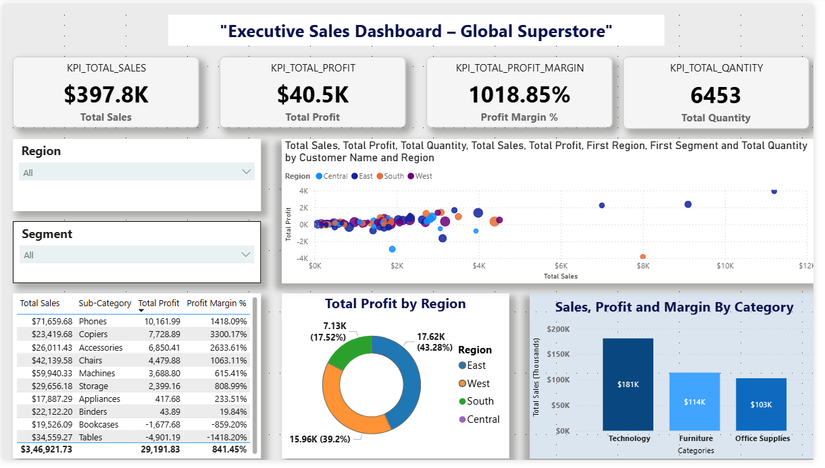
Task: Sort table by Profit Margin % header
Action: coord(217,303)
